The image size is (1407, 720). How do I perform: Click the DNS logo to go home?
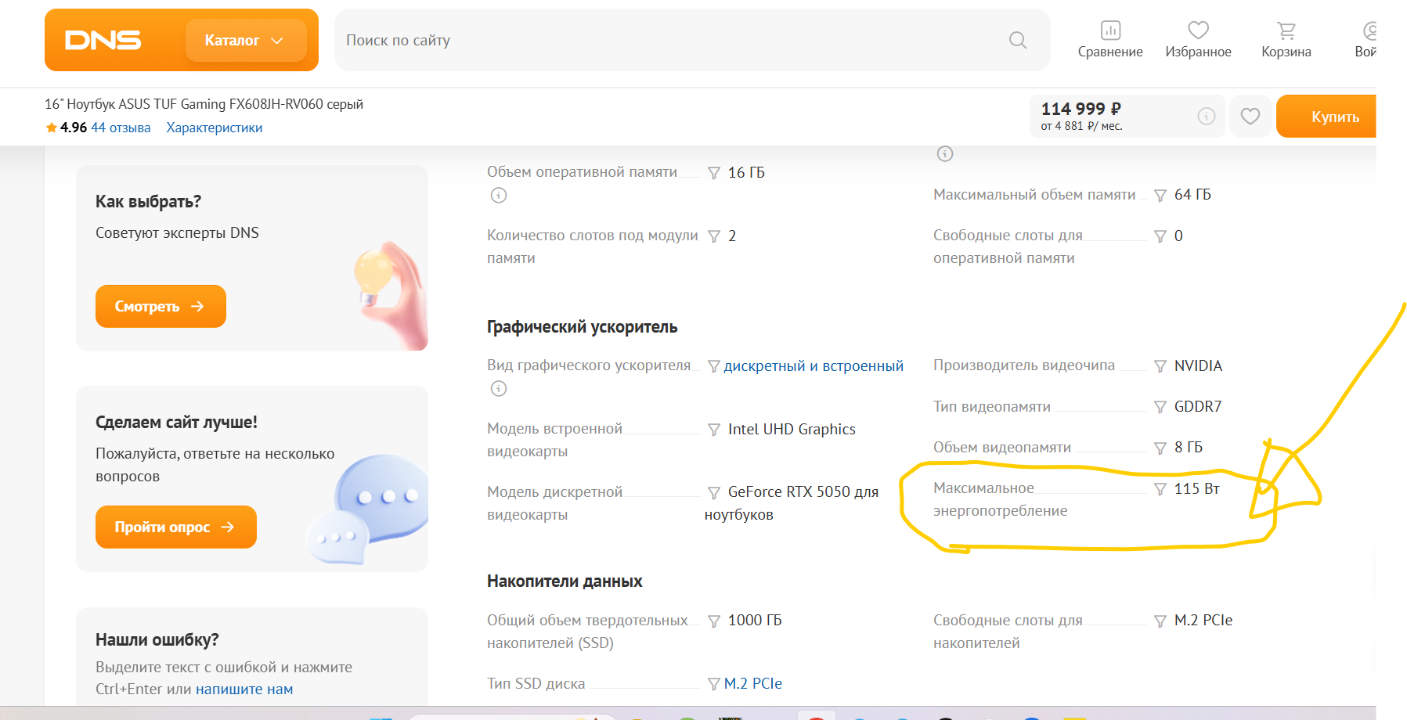tap(103, 40)
